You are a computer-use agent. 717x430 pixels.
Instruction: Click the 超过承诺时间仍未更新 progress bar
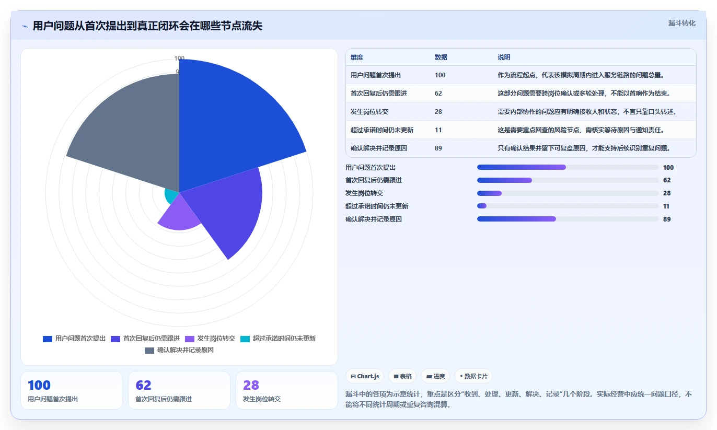[x=568, y=206]
